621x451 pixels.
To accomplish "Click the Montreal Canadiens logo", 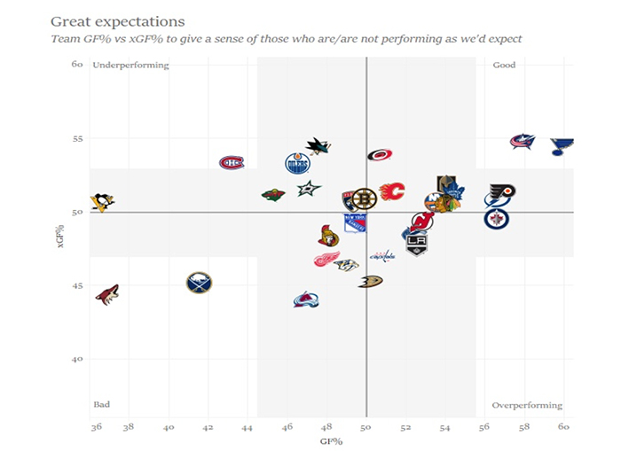I will 232,163.
